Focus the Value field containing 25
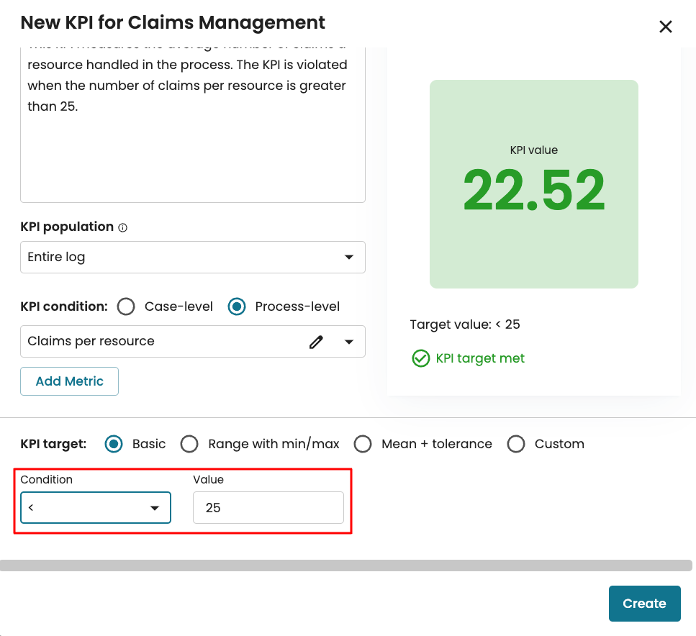The image size is (696, 636). pos(268,508)
